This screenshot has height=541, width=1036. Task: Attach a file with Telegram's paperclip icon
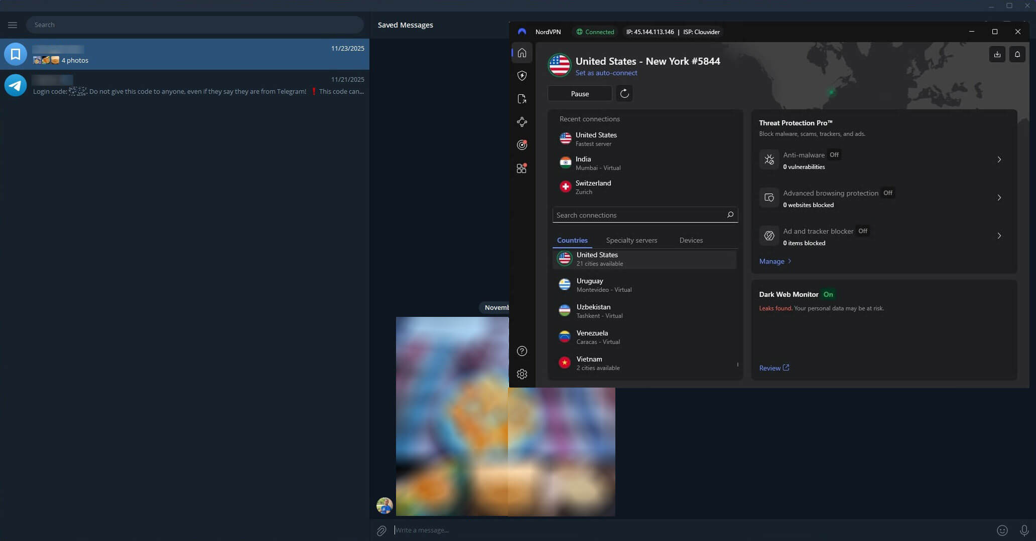(381, 530)
